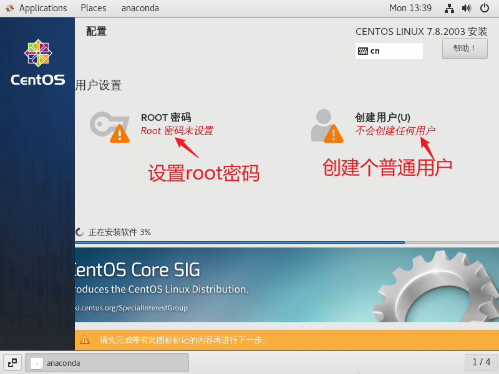Click the warning triangle in the orange bar
This screenshot has height=374, width=499.
85,340
